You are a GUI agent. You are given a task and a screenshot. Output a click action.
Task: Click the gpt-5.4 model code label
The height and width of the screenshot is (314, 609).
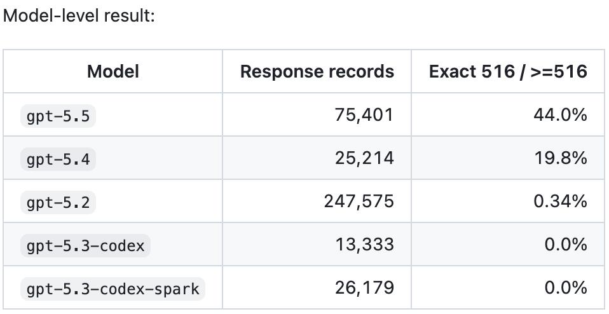(58, 159)
